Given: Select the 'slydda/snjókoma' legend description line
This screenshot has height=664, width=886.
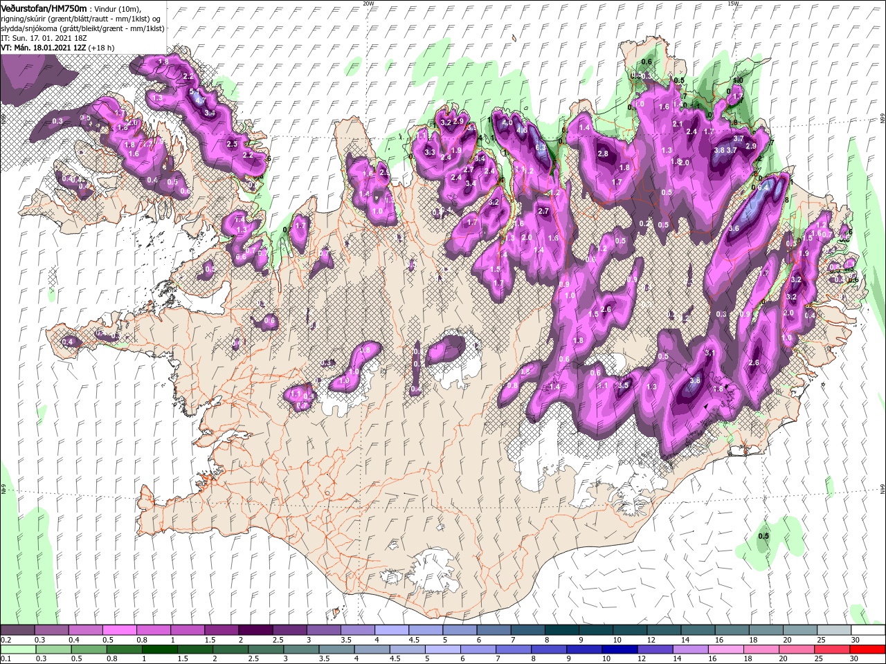Looking at the screenshot, I should (x=82, y=28).
